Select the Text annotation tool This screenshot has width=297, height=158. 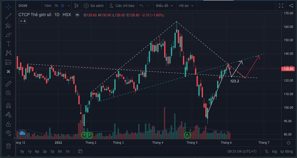coord(8,44)
